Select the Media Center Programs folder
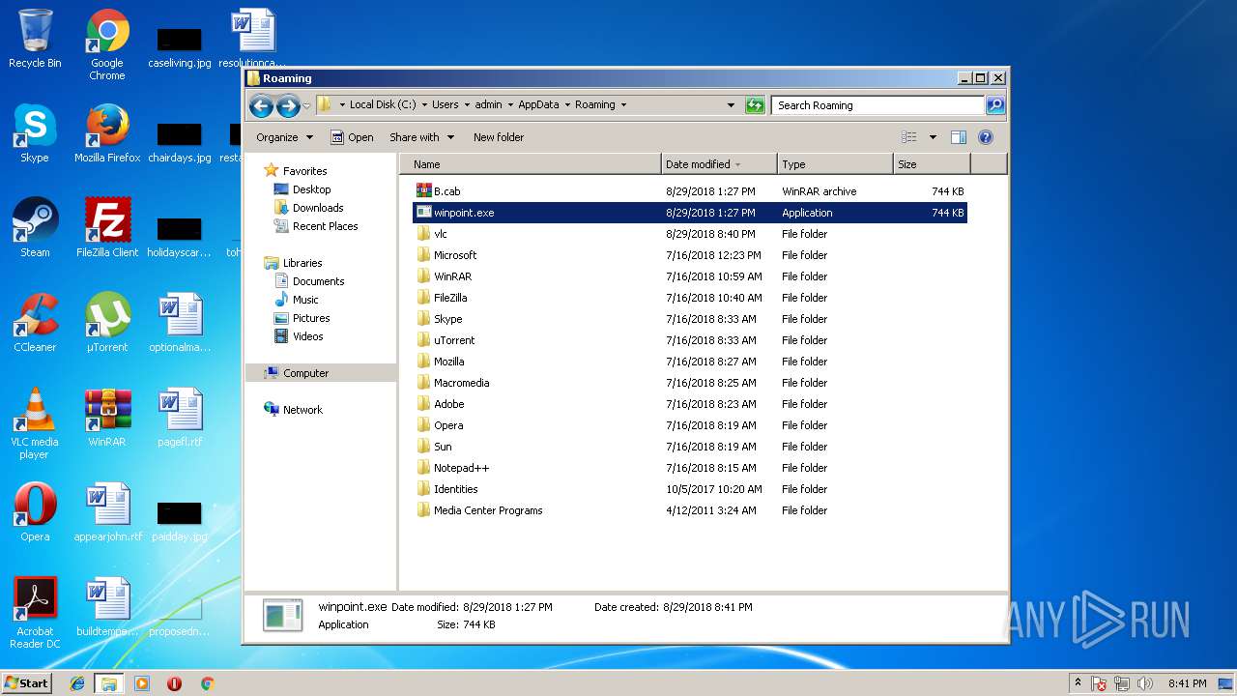This screenshot has width=1237, height=696. tap(690, 510)
